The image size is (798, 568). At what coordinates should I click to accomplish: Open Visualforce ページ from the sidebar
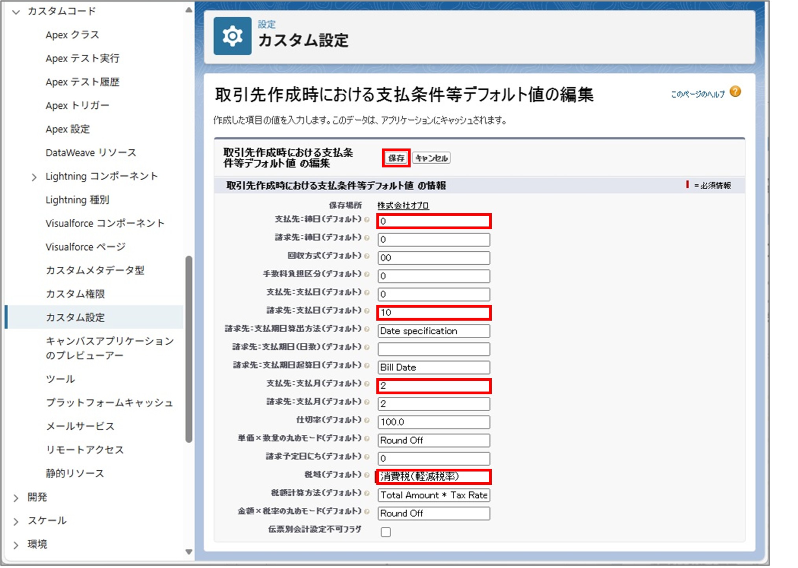tap(84, 247)
